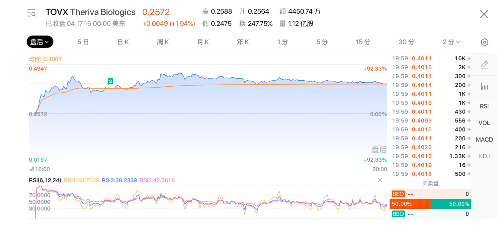Screen dimensions: 498x230
Task: Click the green S signal marker
Action: pyautogui.click(x=111, y=81)
